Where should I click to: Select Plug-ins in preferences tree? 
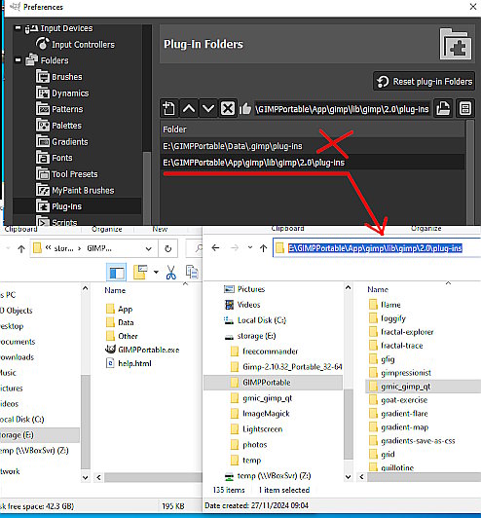77,206
